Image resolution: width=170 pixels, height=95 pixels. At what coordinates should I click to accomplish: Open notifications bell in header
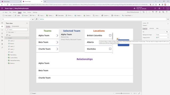[x=155, y=8]
